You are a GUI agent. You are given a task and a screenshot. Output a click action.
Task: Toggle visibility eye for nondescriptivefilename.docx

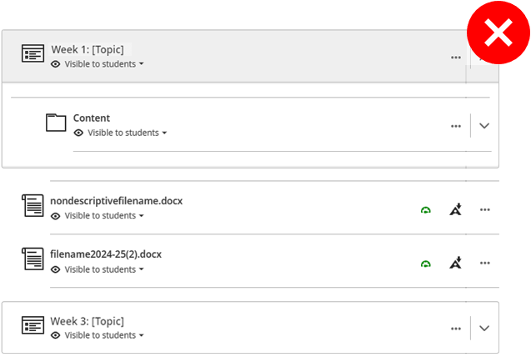coord(56,216)
